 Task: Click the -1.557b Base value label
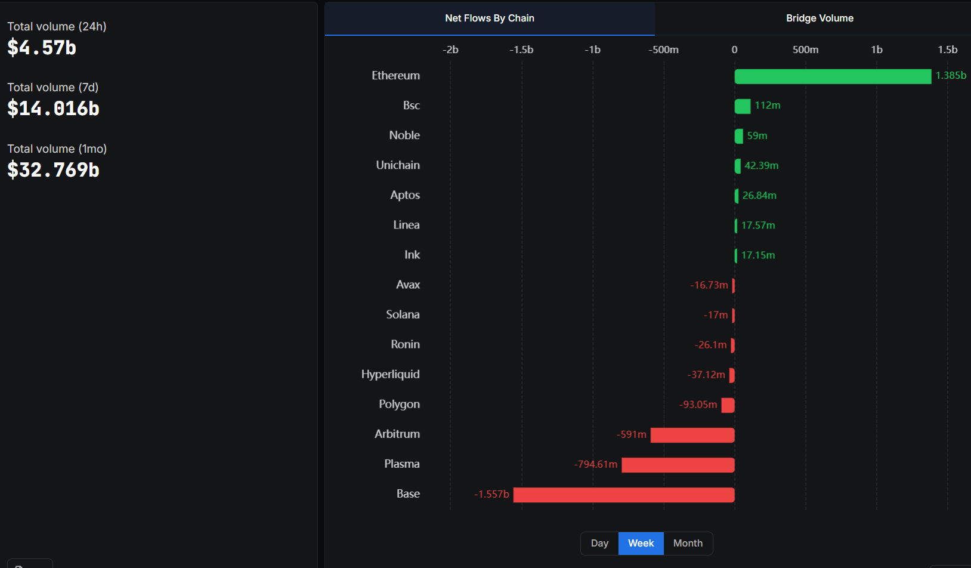click(491, 494)
